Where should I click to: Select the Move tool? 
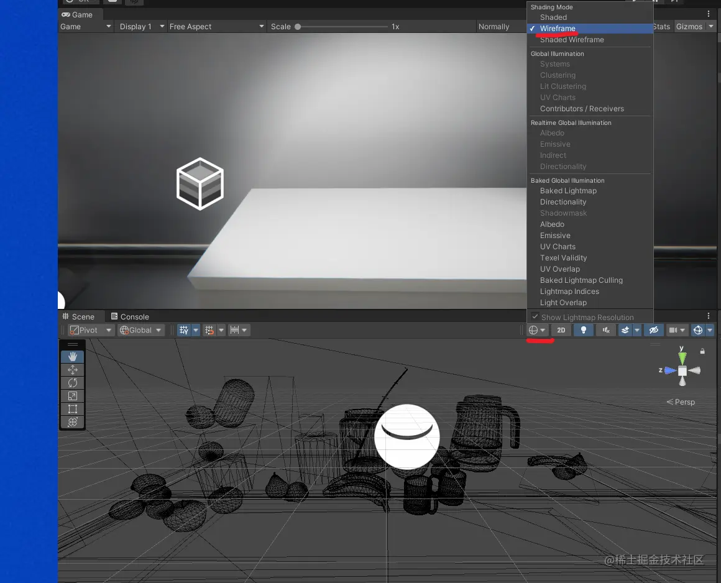tap(73, 370)
